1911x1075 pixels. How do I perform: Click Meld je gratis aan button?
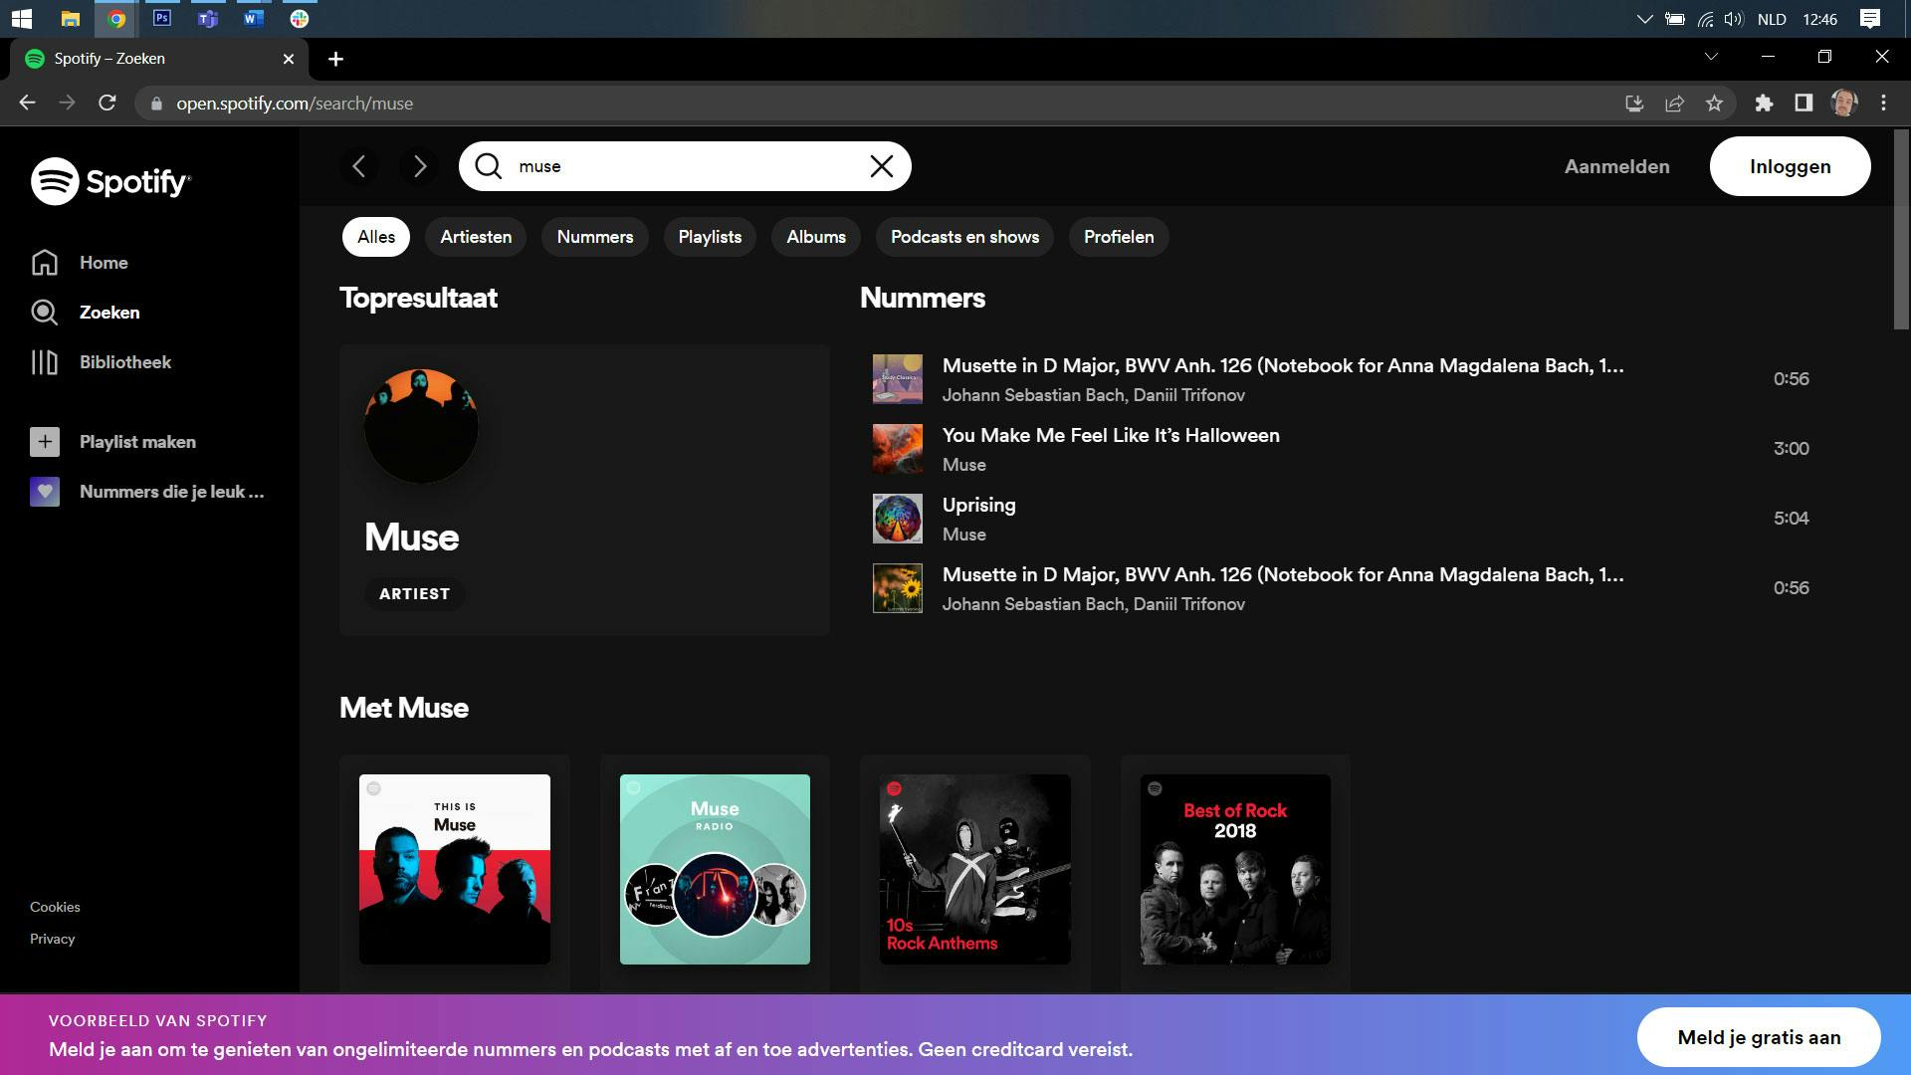1758,1037
